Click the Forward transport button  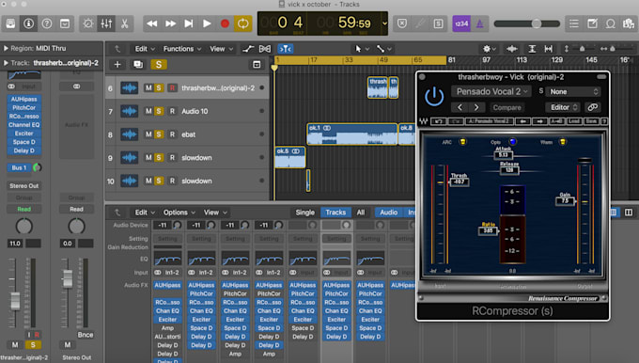tap(170, 24)
